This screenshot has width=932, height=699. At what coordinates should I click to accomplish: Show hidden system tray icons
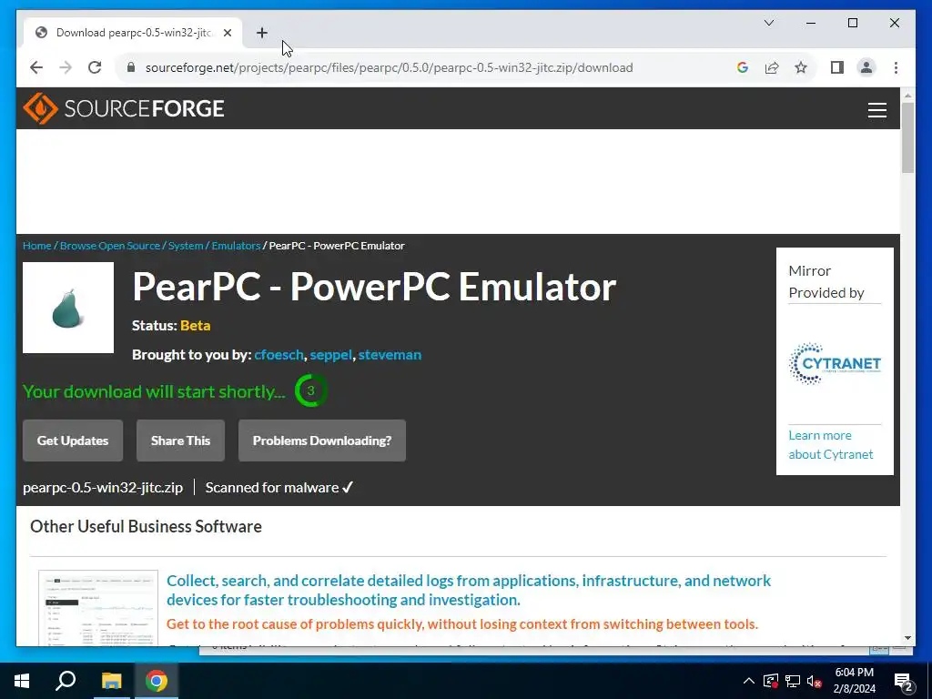(749, 681)
